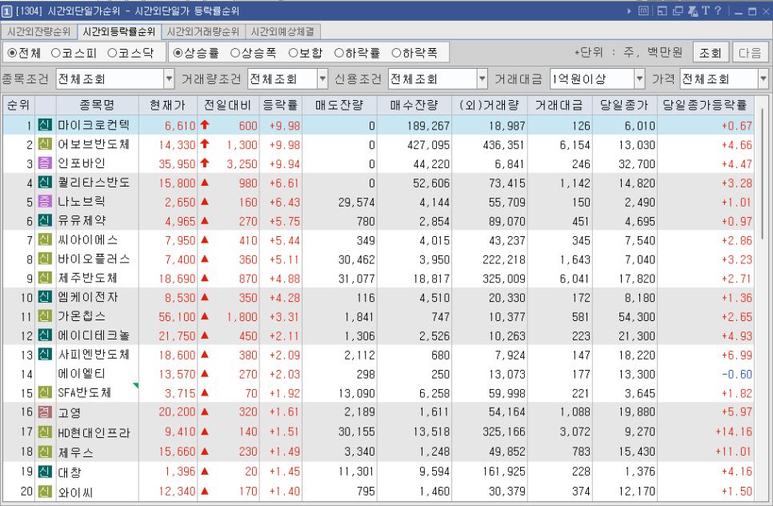Click the duplicate window icon in title bar
Image resolution: width=773 pixels, height=506 pixels.
click(677, 11)
